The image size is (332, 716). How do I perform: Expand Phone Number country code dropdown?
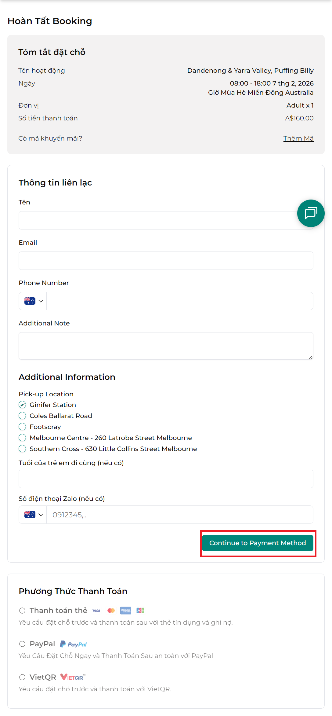pos(41,301)
